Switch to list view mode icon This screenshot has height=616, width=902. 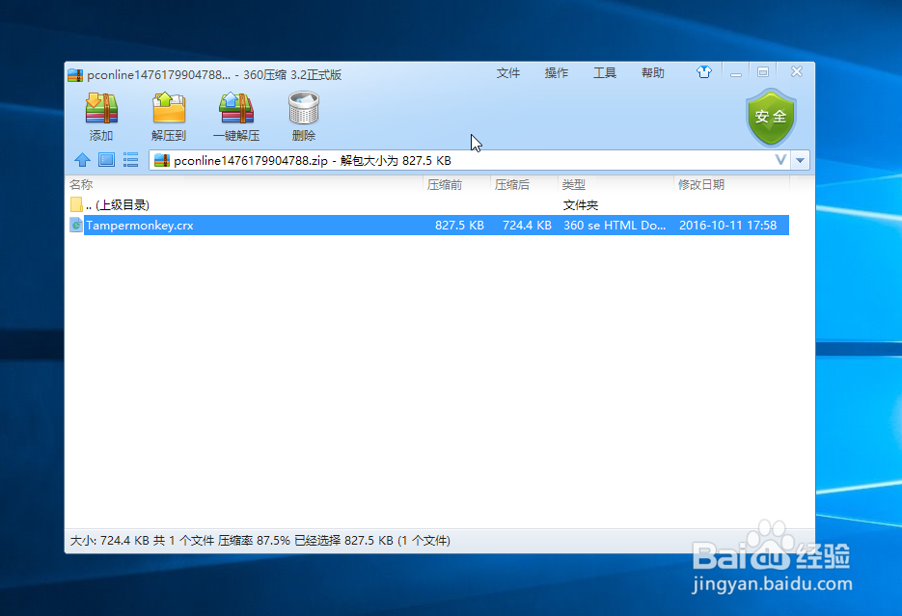[130, 160]
